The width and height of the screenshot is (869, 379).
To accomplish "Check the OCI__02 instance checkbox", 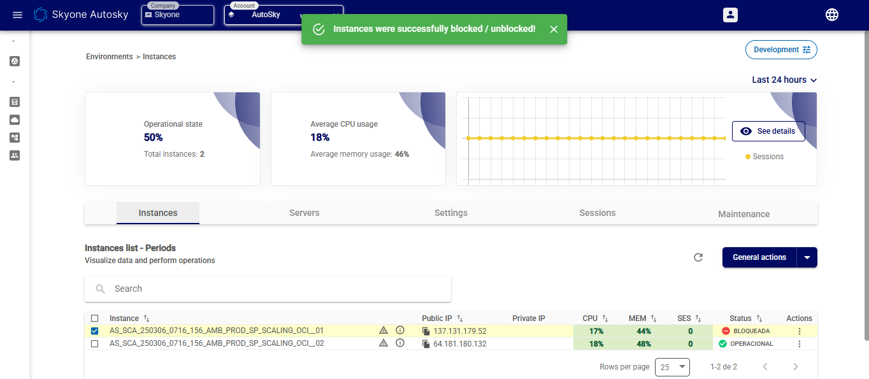I will 95,344.
